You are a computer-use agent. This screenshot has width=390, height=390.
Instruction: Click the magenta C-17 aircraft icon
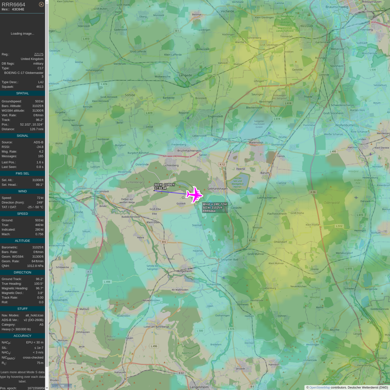tap(194, 194)
